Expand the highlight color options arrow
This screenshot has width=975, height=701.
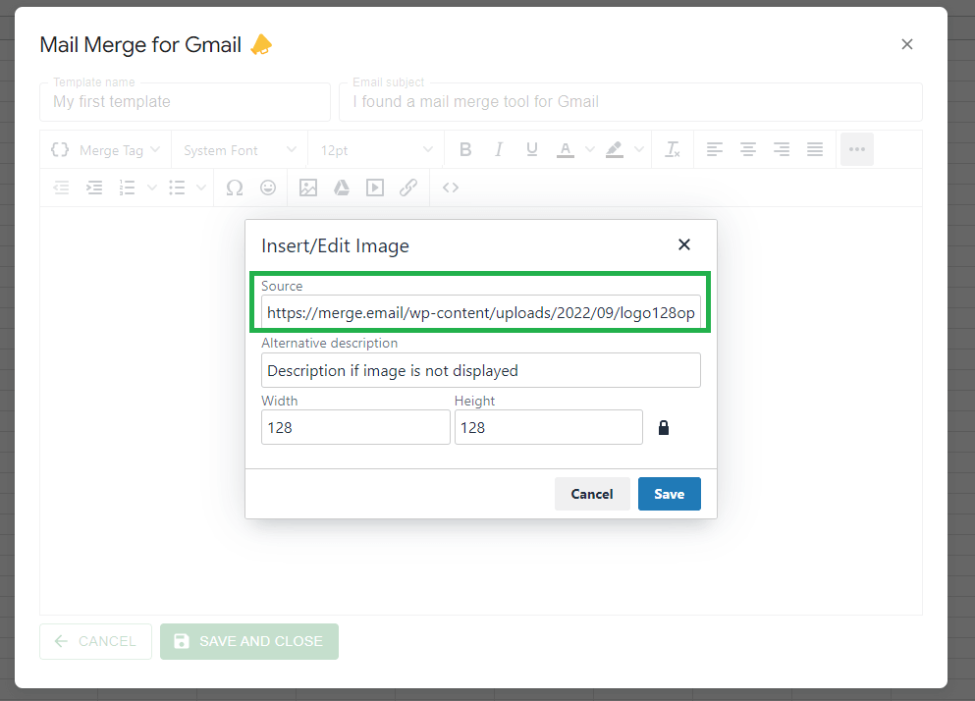[x=639, y=149]
